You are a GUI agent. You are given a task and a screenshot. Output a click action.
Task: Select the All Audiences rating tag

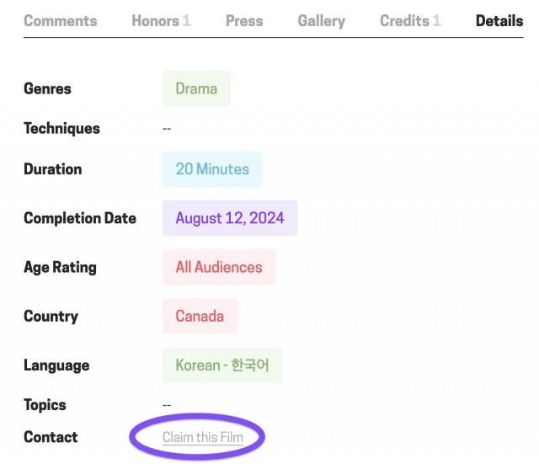(x=219, y=267)
